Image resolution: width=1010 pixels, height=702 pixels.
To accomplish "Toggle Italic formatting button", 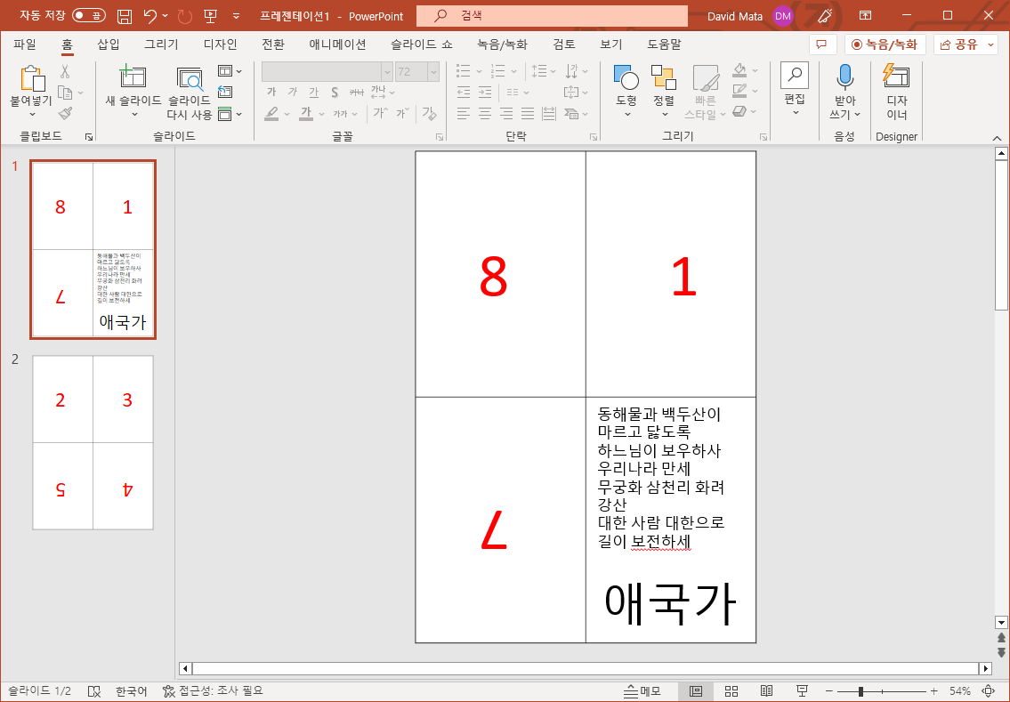I will point(293,93).
